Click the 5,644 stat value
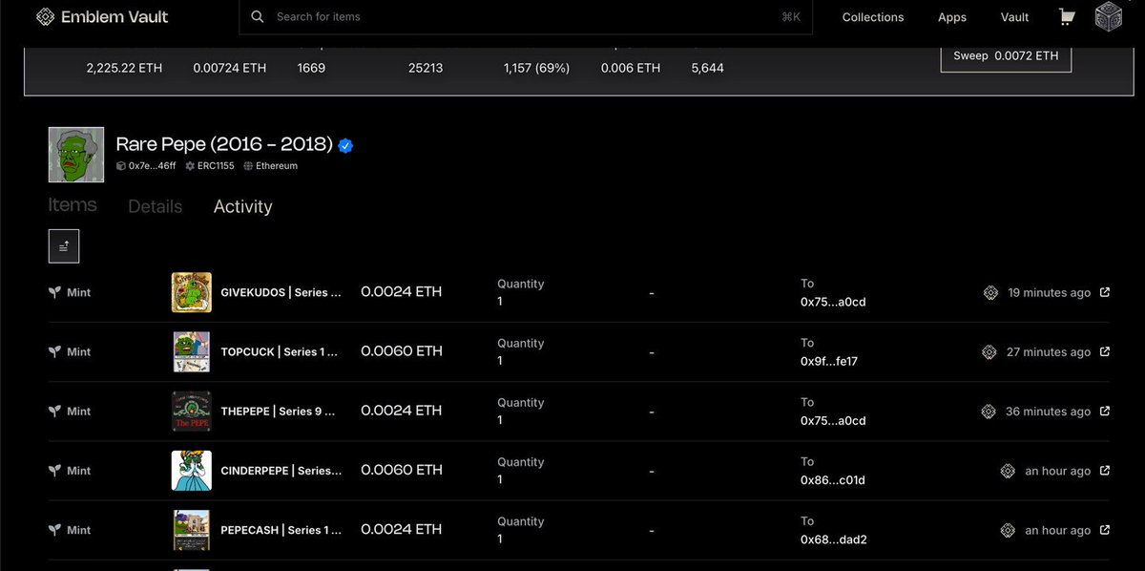Viewport: 1145px width, 571px height. click(707, 68)
